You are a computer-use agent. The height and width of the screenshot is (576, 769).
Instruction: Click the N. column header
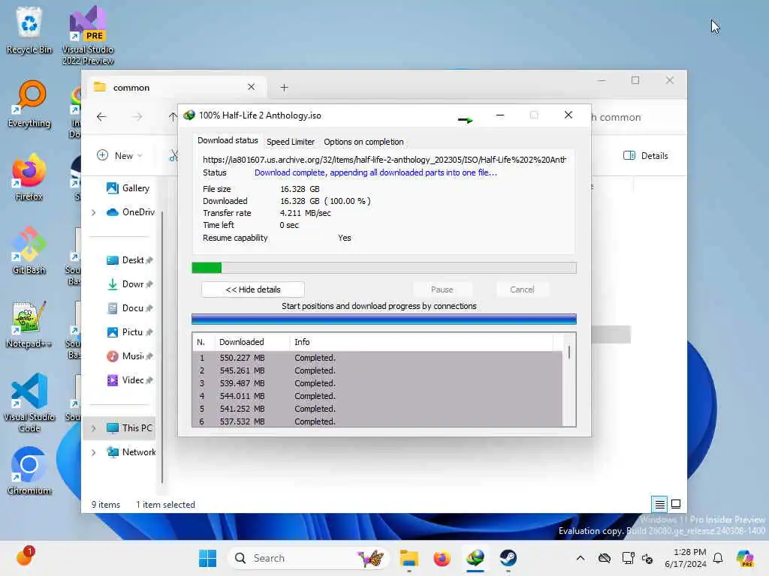[204, 342]
